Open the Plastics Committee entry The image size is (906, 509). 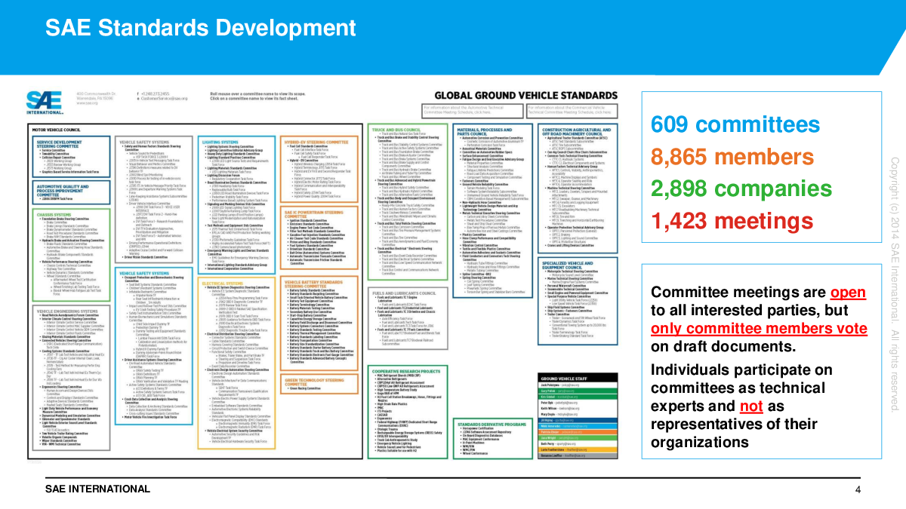pyautogui.click(x=476, y=234)
